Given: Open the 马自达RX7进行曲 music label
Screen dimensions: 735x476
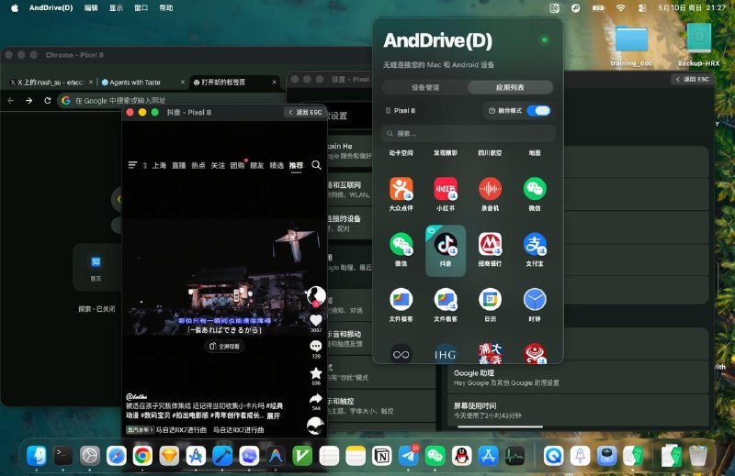Looking at the screenshot, I should (x=181, y=429).
